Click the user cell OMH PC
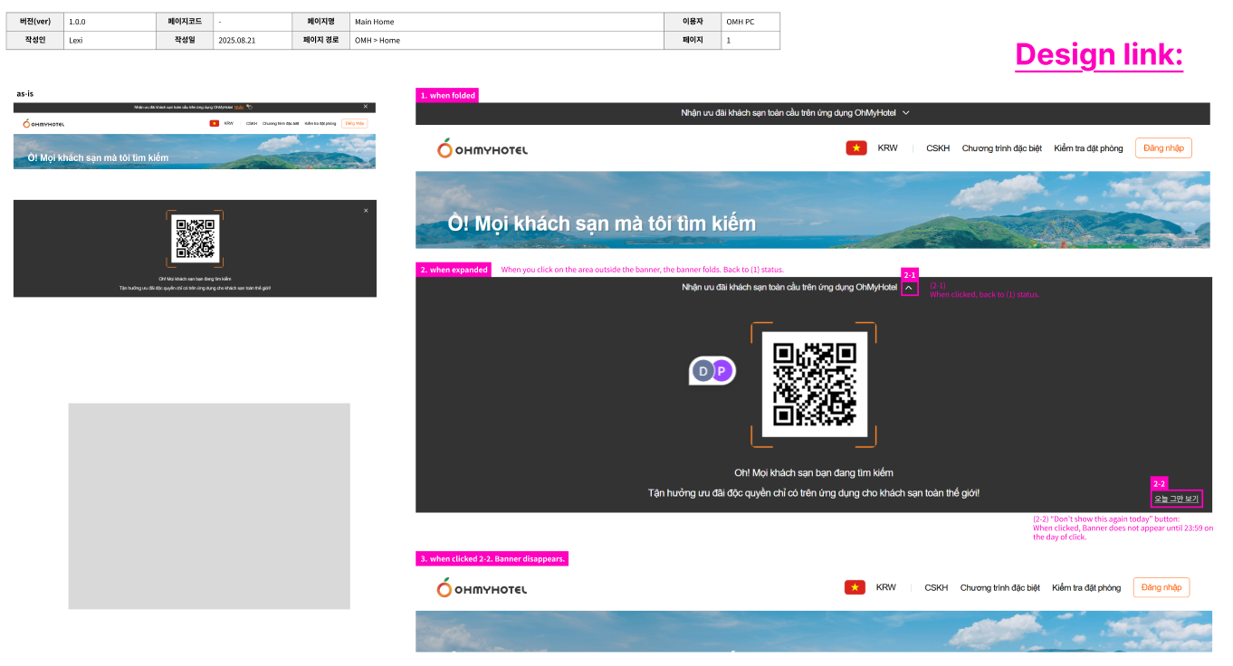The width and height of the screenshot is (1233, 666). click(x=750, y=22)
